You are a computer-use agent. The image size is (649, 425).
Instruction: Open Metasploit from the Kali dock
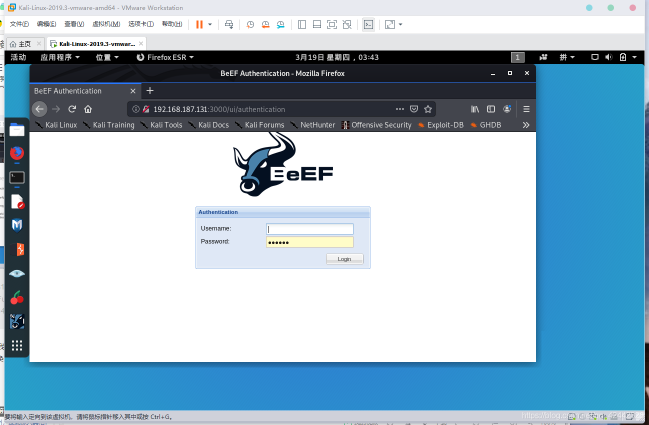17,225
